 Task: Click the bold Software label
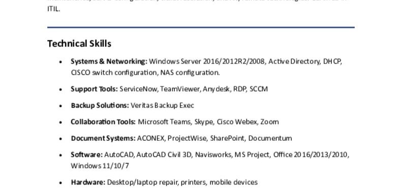(87, 154)
